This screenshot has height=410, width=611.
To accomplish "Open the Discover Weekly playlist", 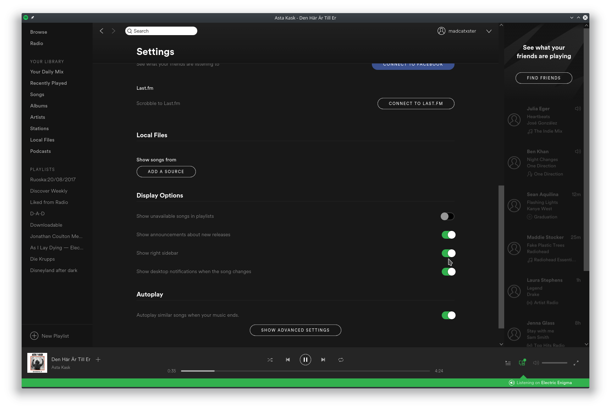I will pyautogui.click(x=49, y=191).
